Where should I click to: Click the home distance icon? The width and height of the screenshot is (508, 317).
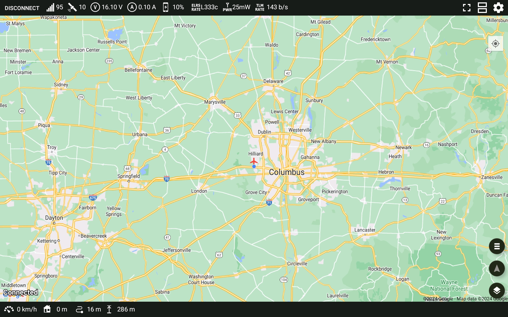(x=47, y=309)
